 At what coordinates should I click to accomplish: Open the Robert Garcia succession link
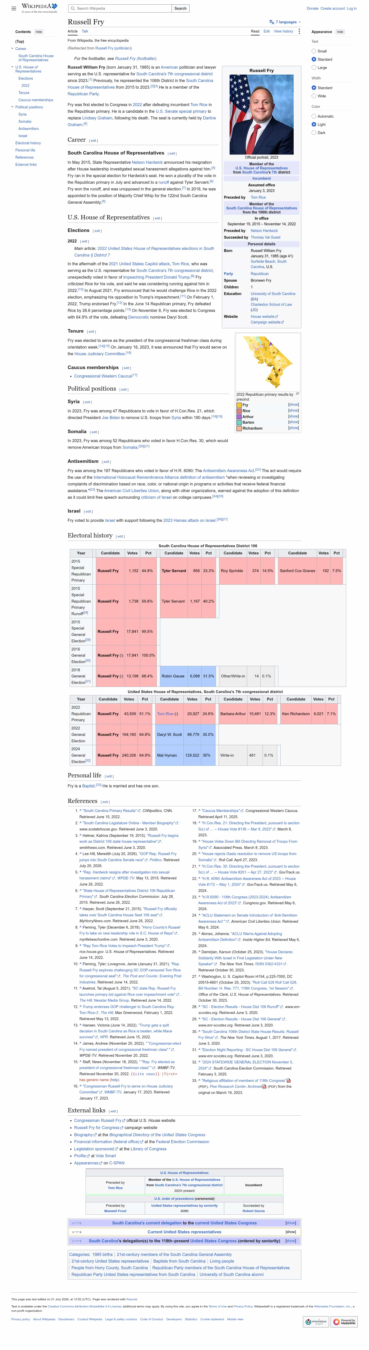coord(254,1211)
